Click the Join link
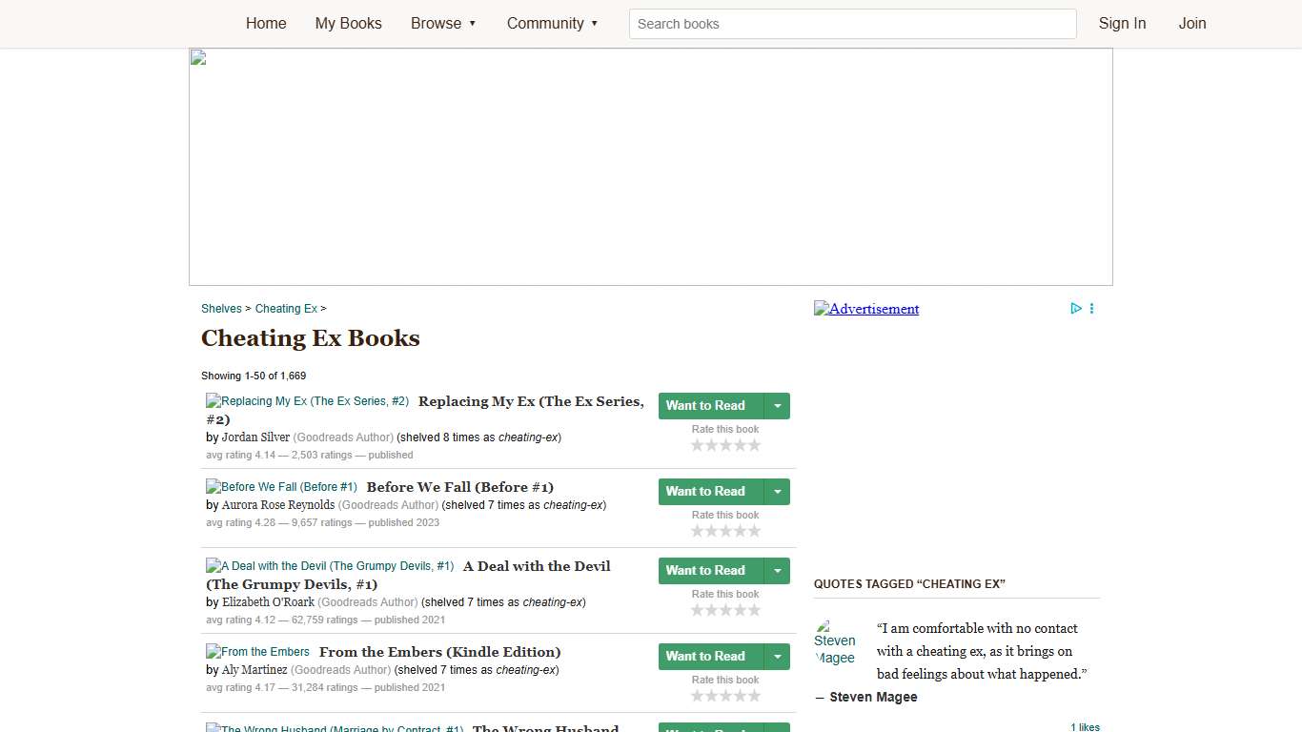Image resolution: width=1302 pixels, height=732 pixels. pos(1192,23)
